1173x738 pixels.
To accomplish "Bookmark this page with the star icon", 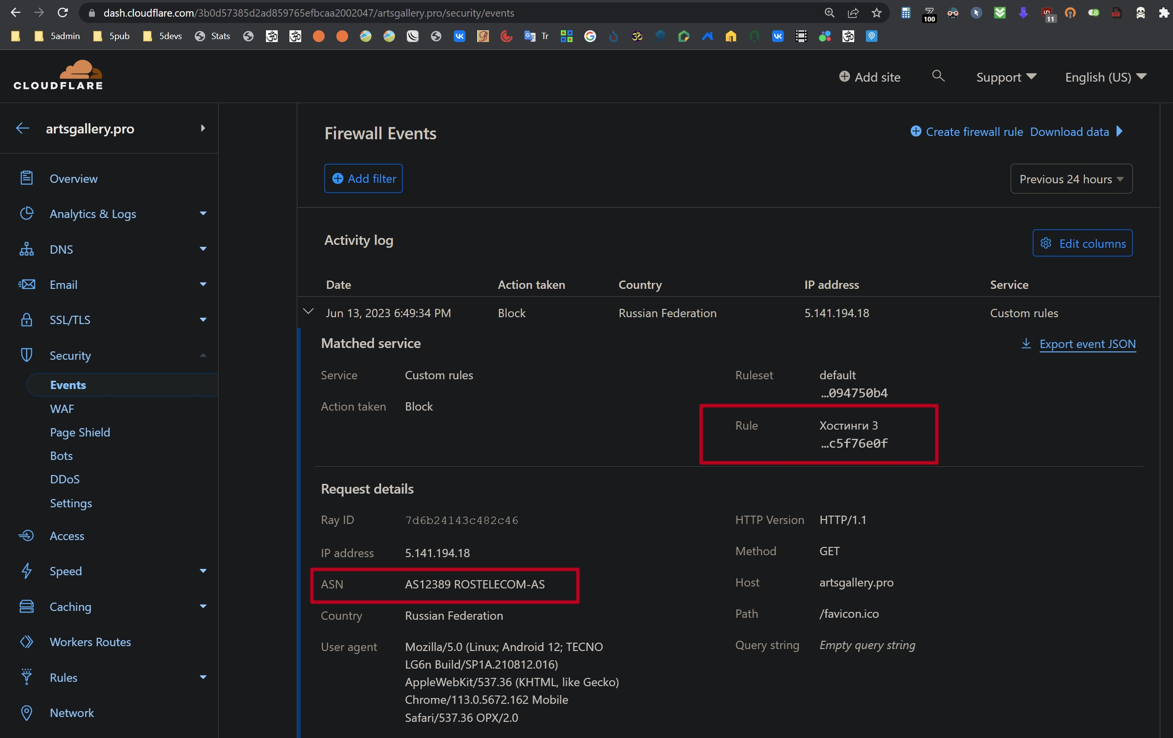I will coord(877,13).
